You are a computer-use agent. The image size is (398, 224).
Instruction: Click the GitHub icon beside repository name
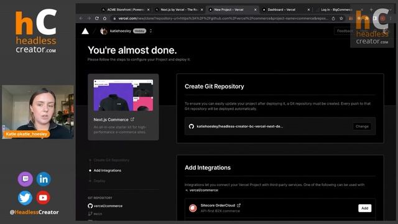192,126
